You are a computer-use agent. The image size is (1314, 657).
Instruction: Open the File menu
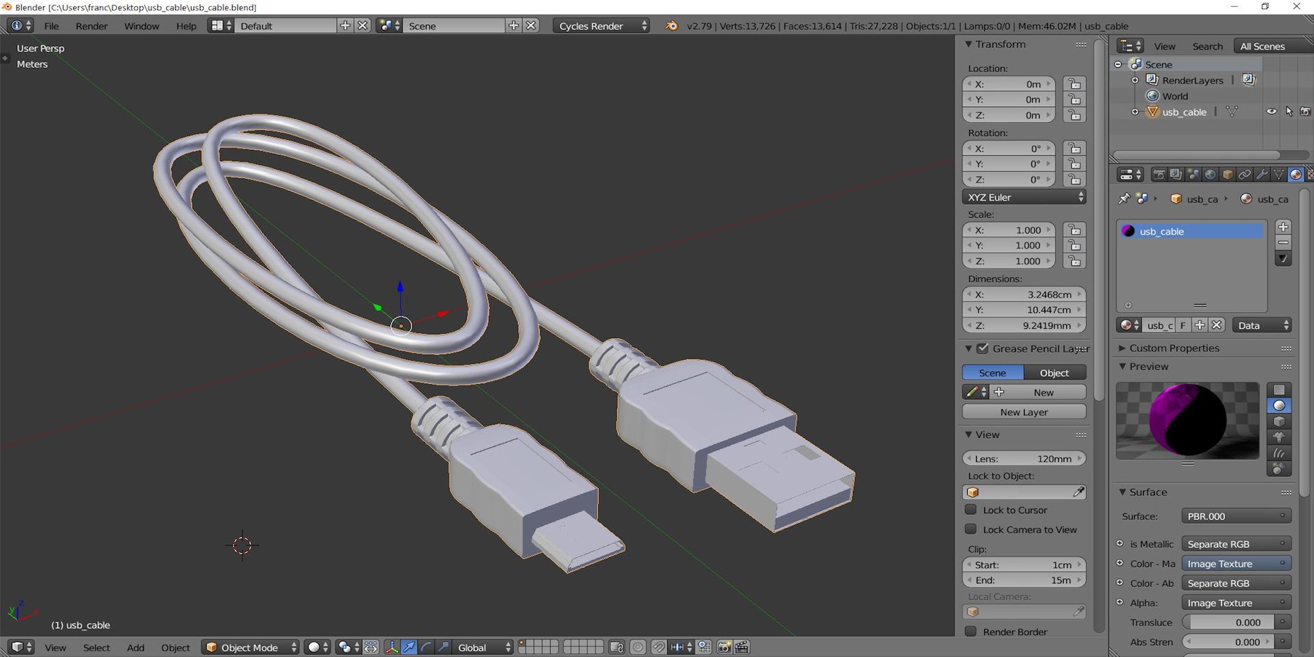51,26
